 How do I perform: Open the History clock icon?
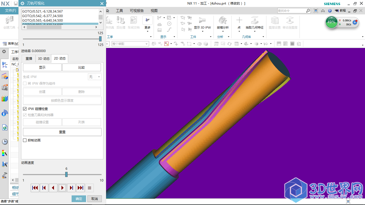tap(5, 142)
